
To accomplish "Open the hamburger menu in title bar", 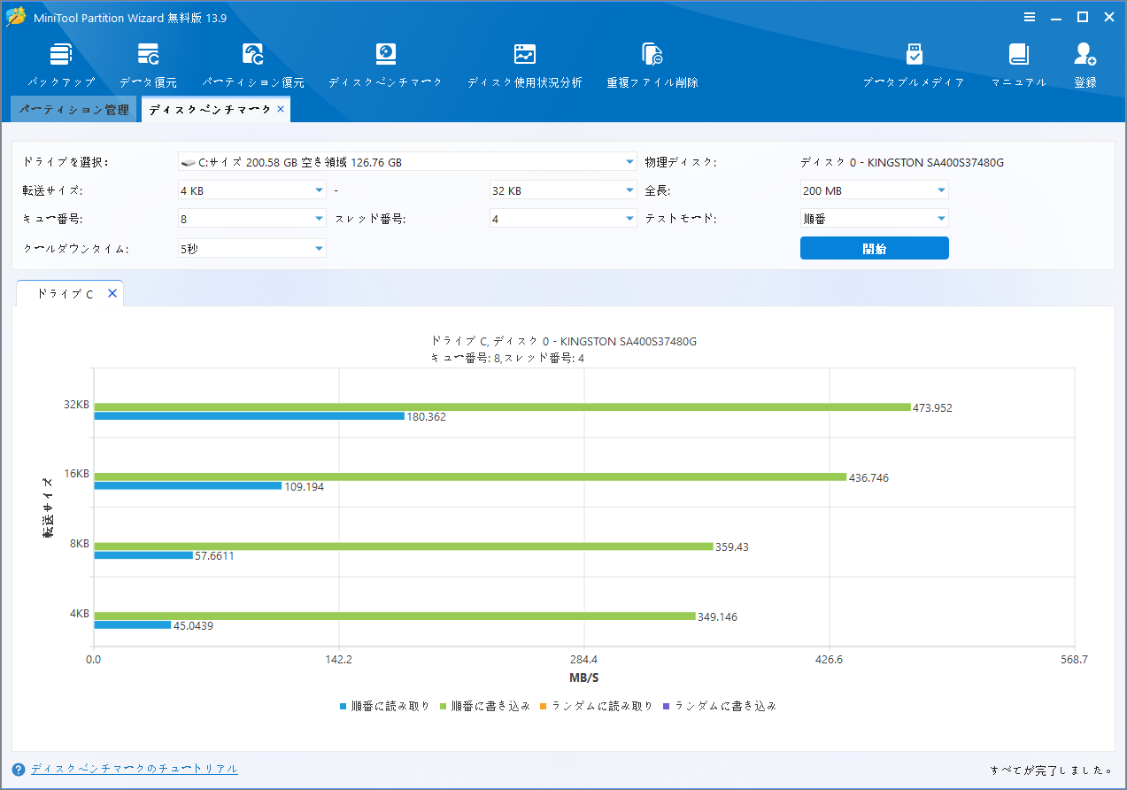I will click(1030, 17).
